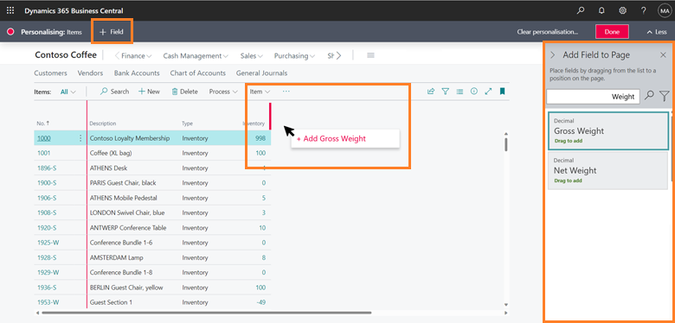Open the Item dropdown

[260, 92]
